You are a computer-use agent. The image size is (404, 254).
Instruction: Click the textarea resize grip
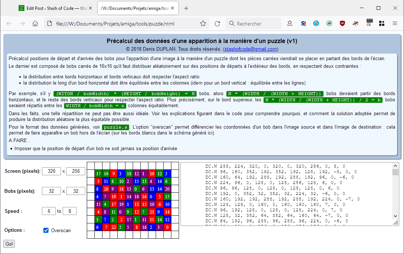click(x=396, y=223)
